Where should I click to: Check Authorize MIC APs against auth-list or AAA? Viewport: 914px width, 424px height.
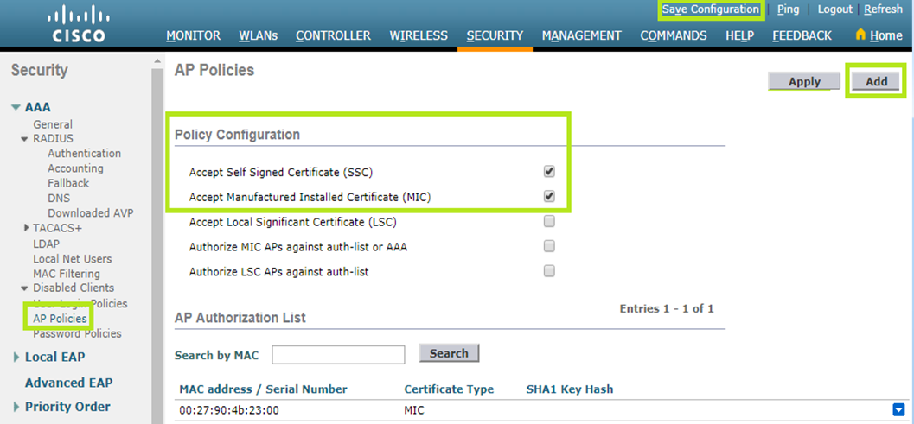click(x=549, y=246)
